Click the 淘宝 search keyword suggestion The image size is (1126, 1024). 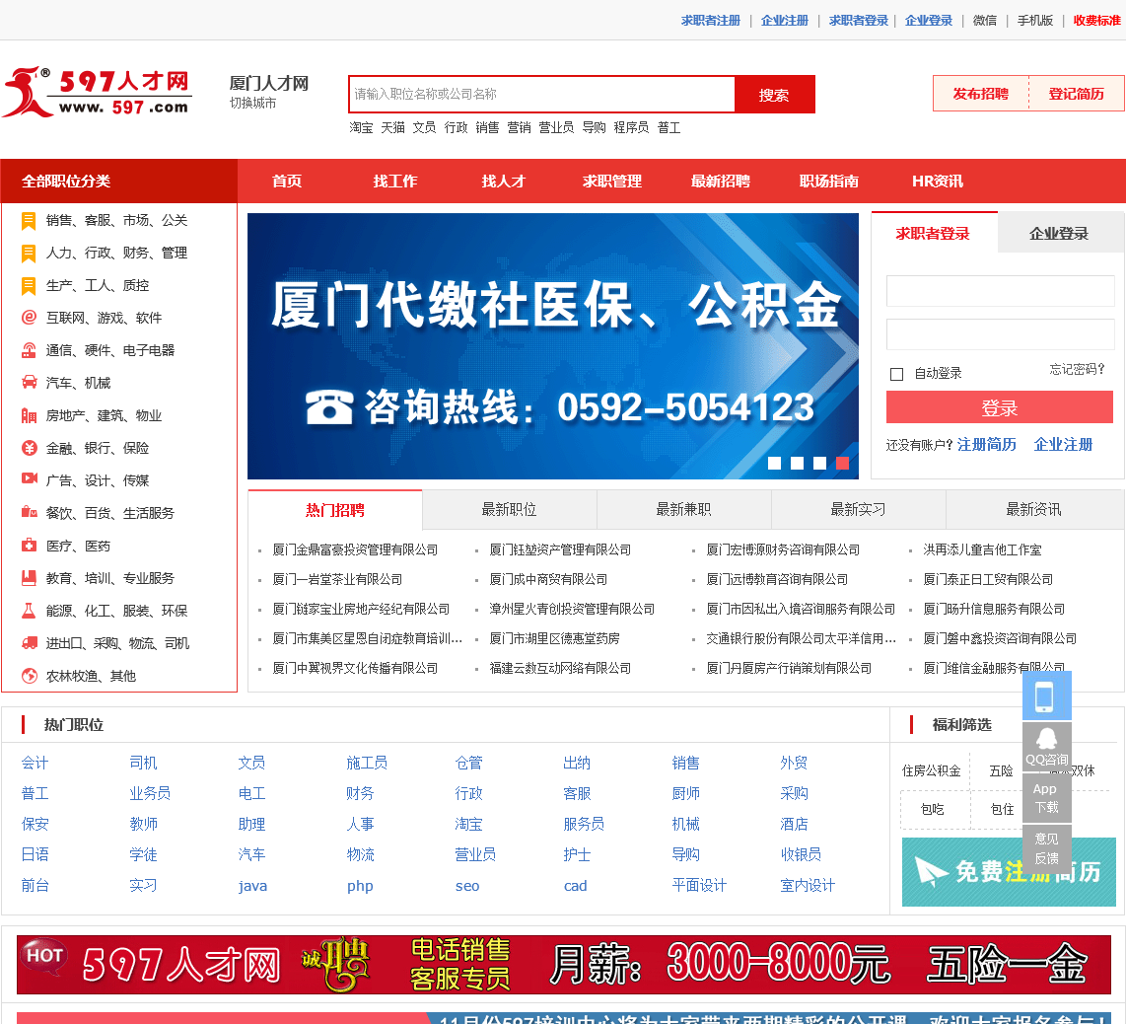[x=361, y=127]
